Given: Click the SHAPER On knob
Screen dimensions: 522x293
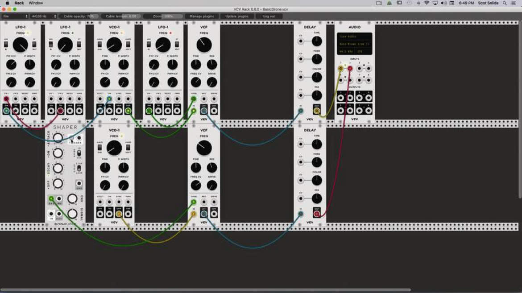Looking at the screenshot, I should click(x=58, y=153).
